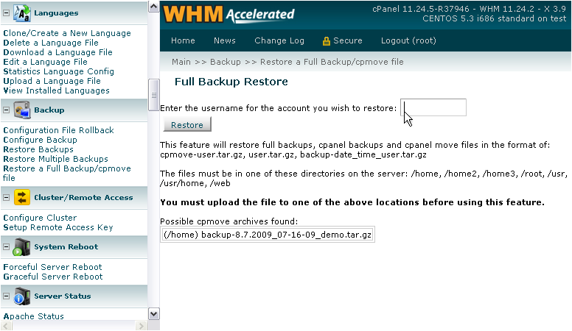The image size is (572, 331).
Task: Click Logout (root) in navigation bar
Action: click(x=409, y=41)
